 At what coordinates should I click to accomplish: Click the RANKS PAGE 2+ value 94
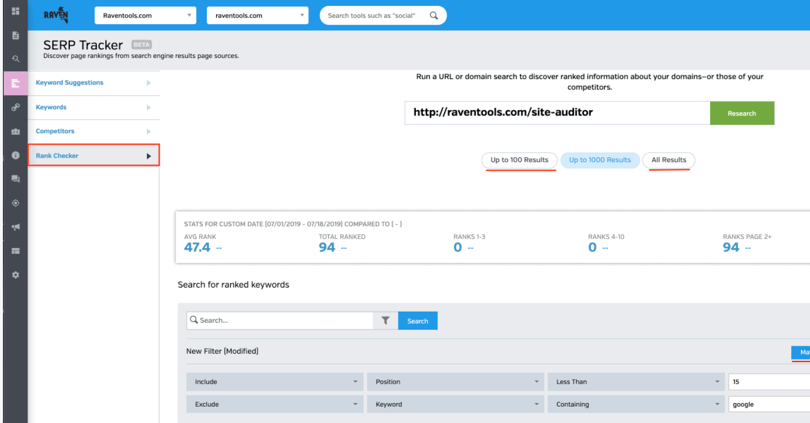(x=731, y=248)
